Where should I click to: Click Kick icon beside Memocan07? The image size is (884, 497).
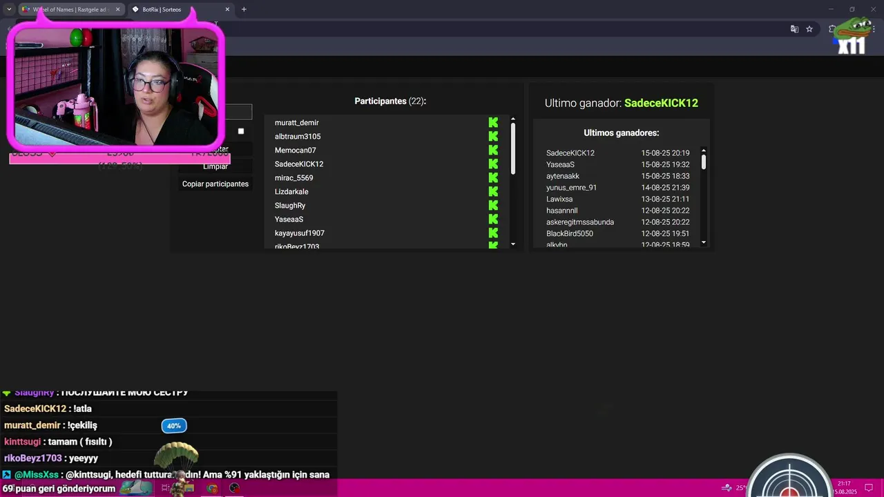(x=493, y=150)
